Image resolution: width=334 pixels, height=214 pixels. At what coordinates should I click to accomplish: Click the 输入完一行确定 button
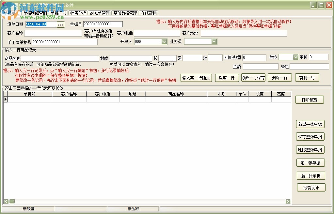[196, 78]
